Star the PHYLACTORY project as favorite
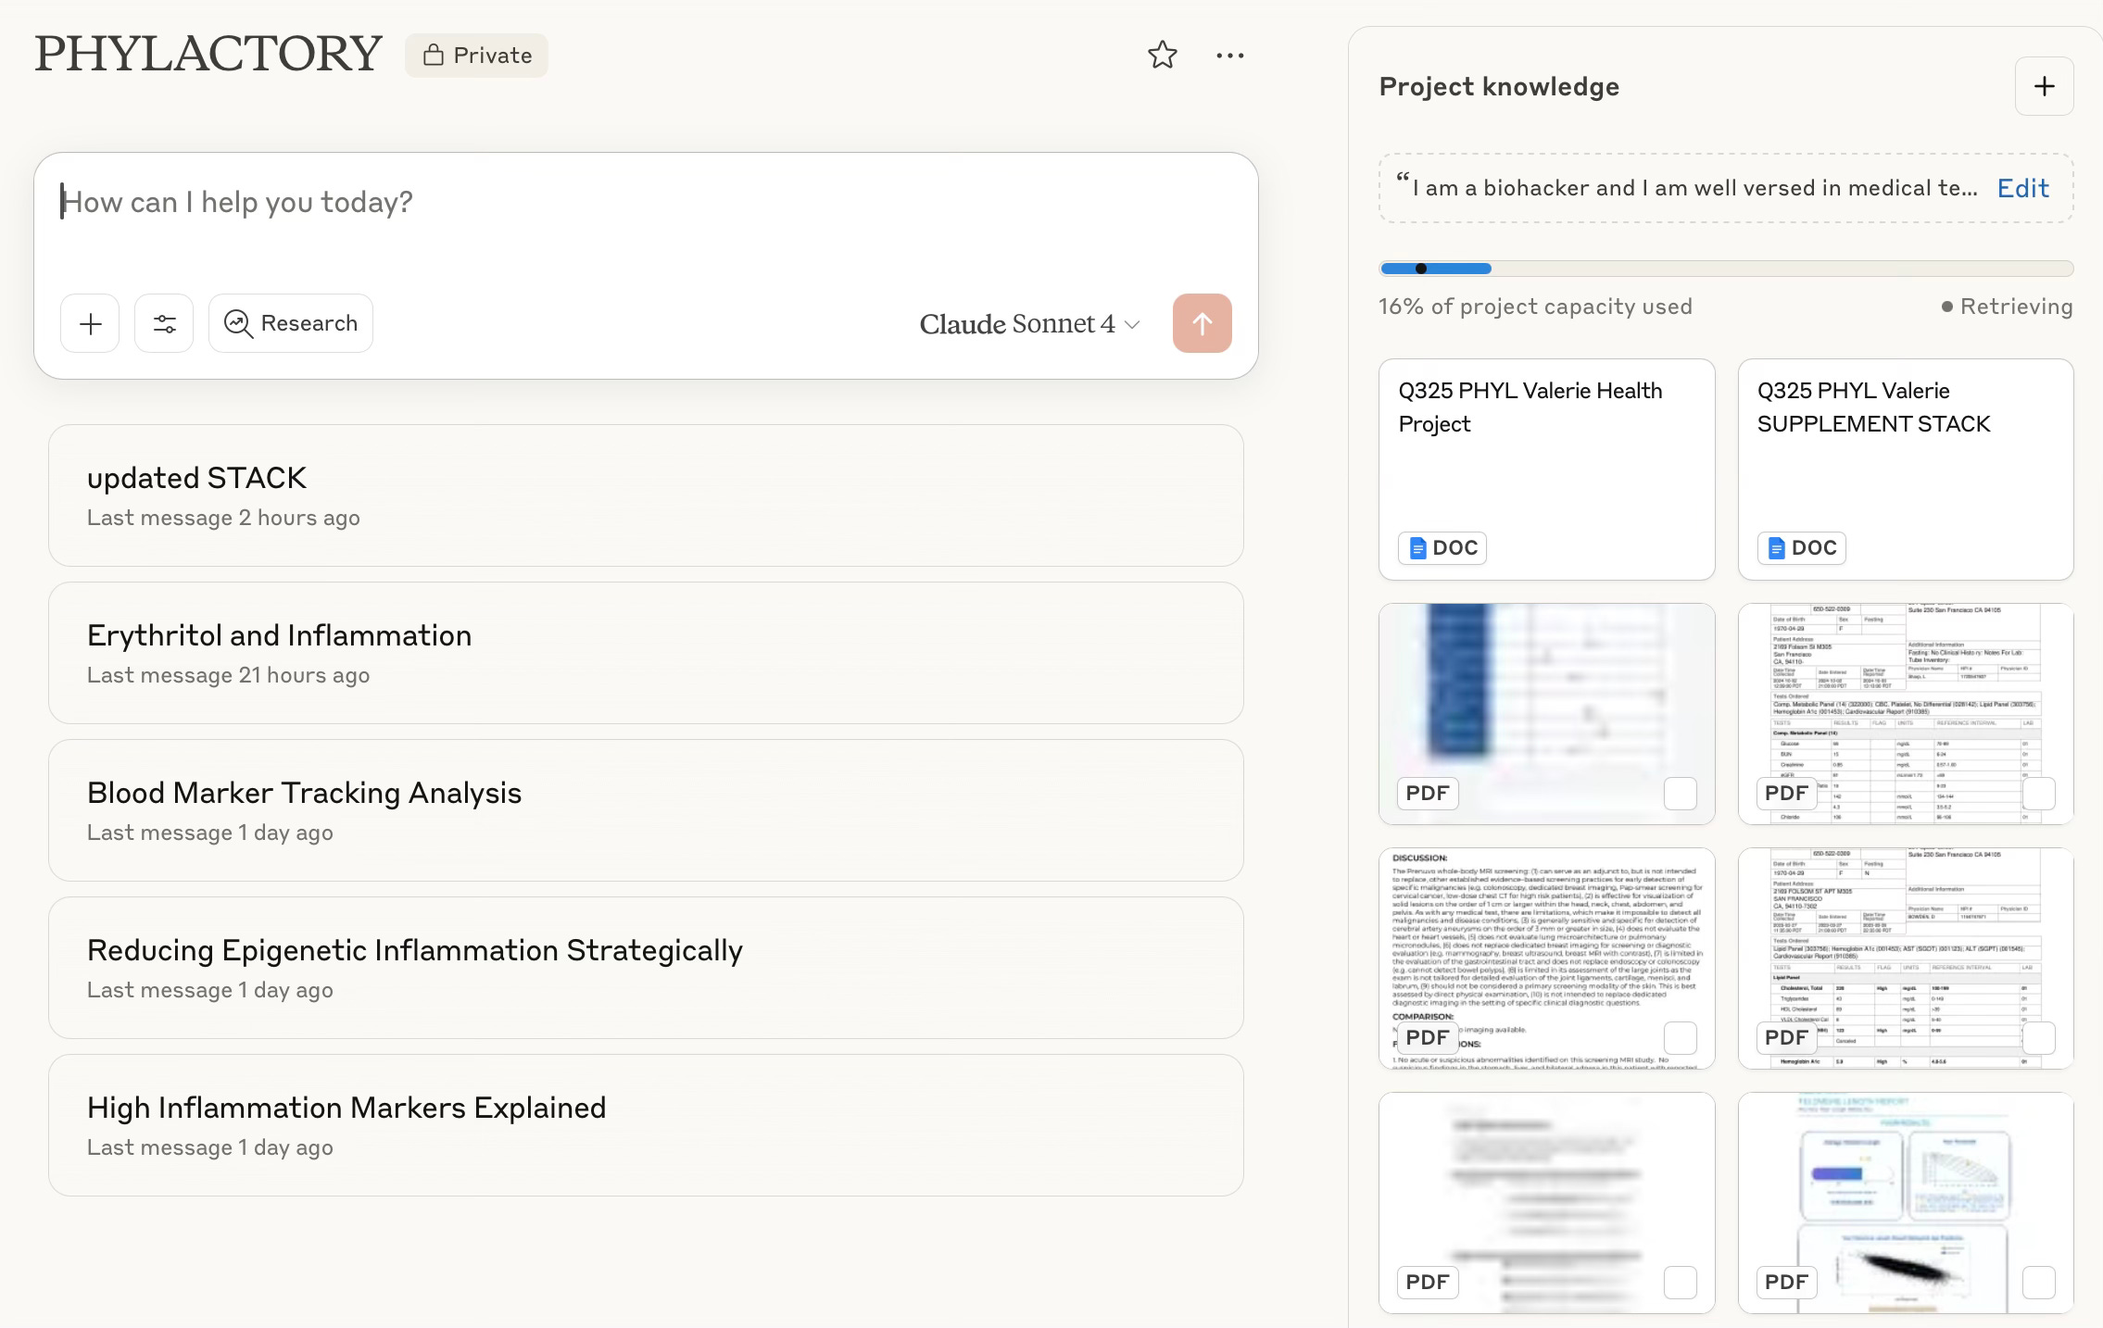The image size is (2103, 1328). (x=1162, y=56)
